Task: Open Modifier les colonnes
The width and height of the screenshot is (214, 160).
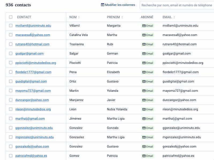Action: point(118,5)
